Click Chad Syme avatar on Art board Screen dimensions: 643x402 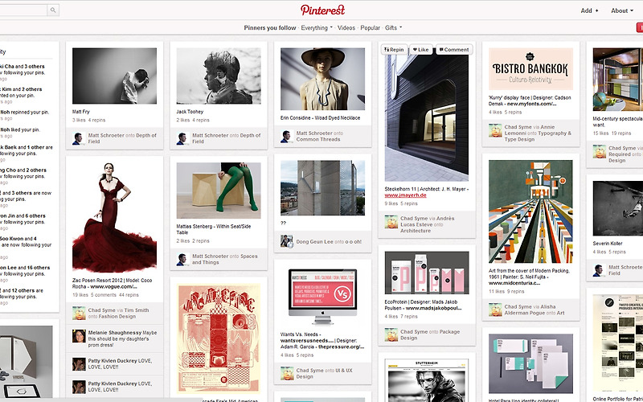tap(495, 310)
